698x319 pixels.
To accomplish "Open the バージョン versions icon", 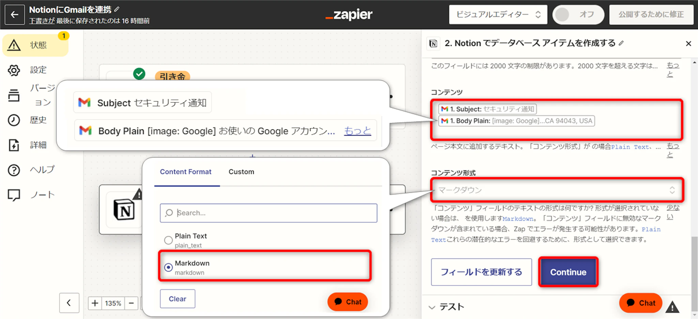I will pyautogui.click(x=14, y=95).
